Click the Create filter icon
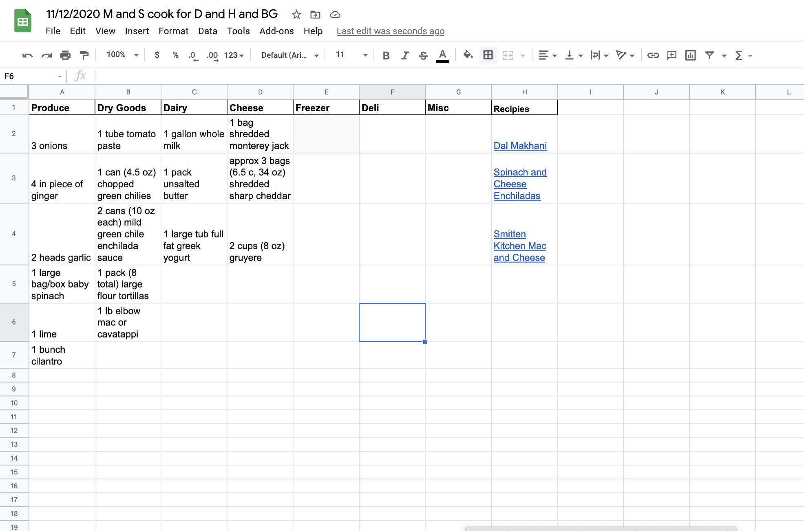804x531 pixels. click(x=709, y=55)
